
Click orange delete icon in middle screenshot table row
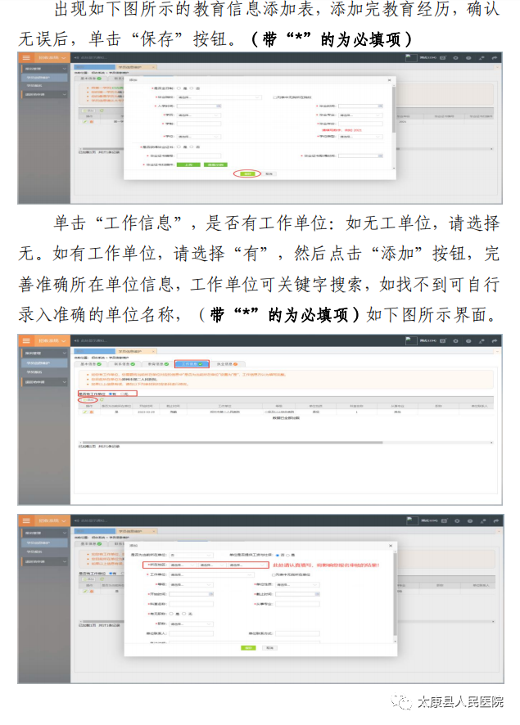[91, 412]
